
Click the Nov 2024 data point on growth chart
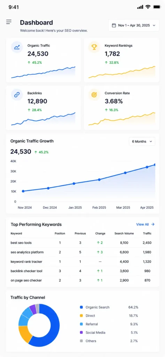coord(23,191)
